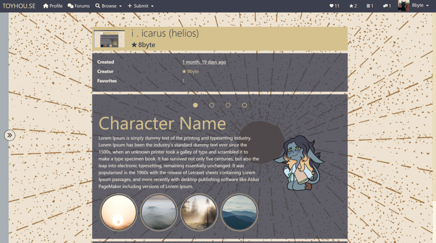Go to Profile in the navbar
This screenshot has height=243, width=436.
coord(52,6)
